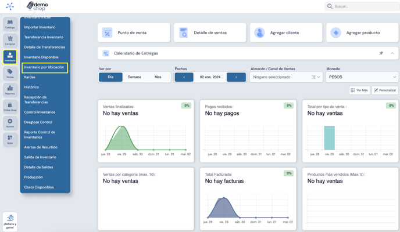This screenshot has height=232, width=400.
Task: Open Alertas de Resurtido menu item
Action: pyautogui.click(x=41, y=147)
